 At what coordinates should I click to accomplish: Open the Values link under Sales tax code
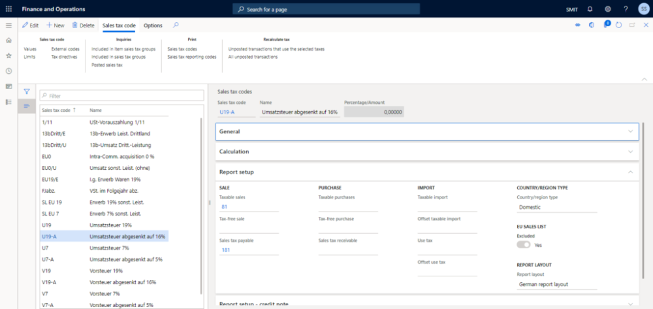point(30,49)
